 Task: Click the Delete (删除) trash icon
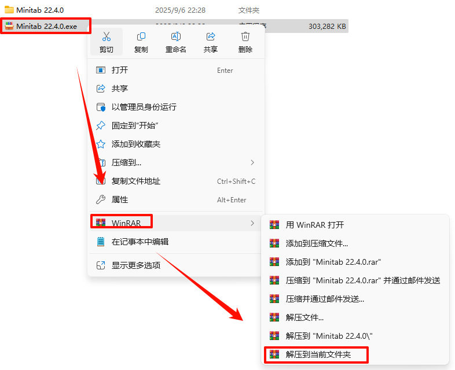point(245,36)
